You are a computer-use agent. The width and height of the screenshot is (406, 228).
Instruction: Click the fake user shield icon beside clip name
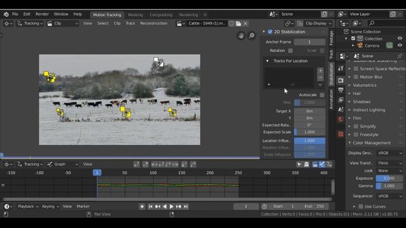231,23
